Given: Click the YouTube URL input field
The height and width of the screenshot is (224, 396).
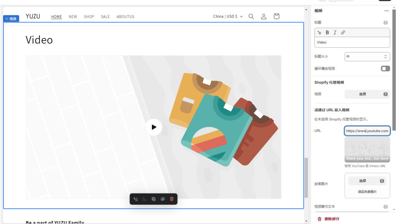Looking at the screenshot, I should coord(367,131).
